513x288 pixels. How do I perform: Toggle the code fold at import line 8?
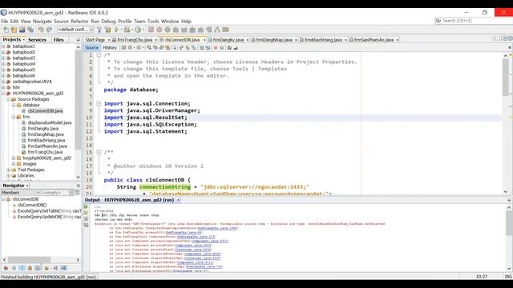pos(99,103)
